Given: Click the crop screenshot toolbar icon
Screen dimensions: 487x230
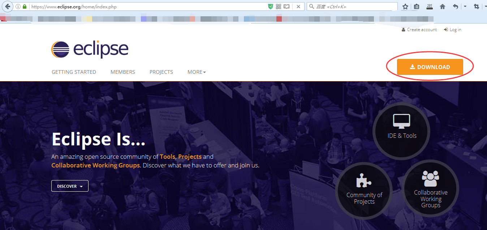Looking at the screenshot, I should (477, 7).
